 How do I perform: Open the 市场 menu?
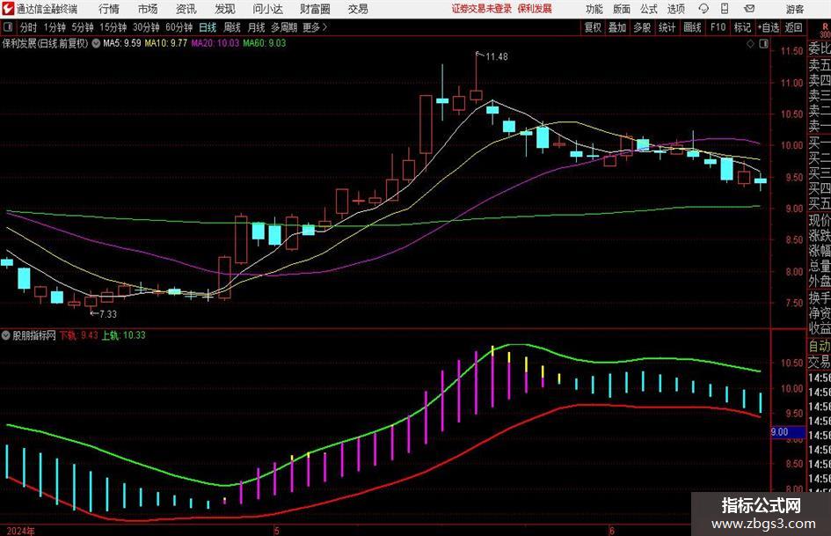(x=148, y=9)
